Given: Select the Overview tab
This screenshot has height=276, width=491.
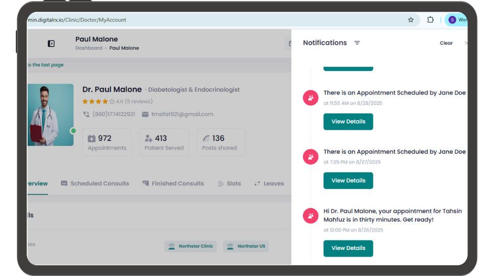Looking at the screenshot, I should click(37, 183).
